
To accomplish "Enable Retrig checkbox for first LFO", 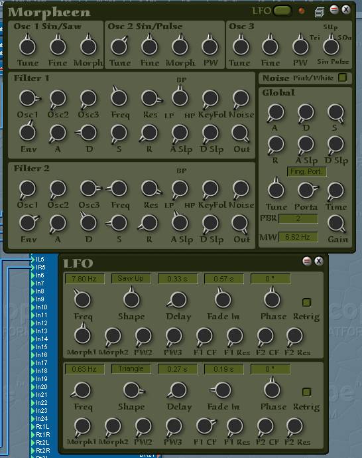I will point(306,302).
